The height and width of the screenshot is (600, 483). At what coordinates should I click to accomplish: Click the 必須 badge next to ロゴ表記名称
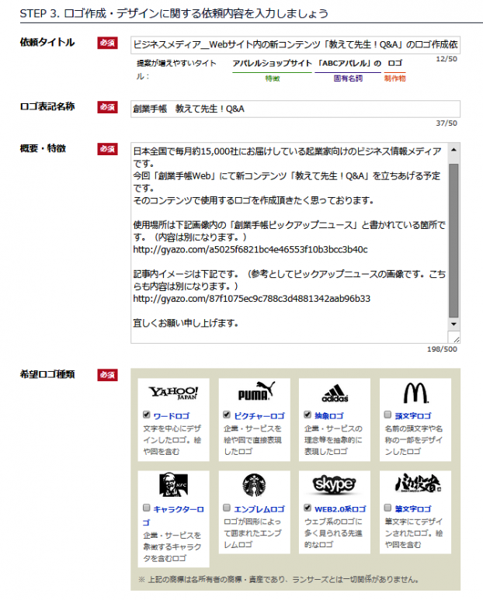click(107, 107)
